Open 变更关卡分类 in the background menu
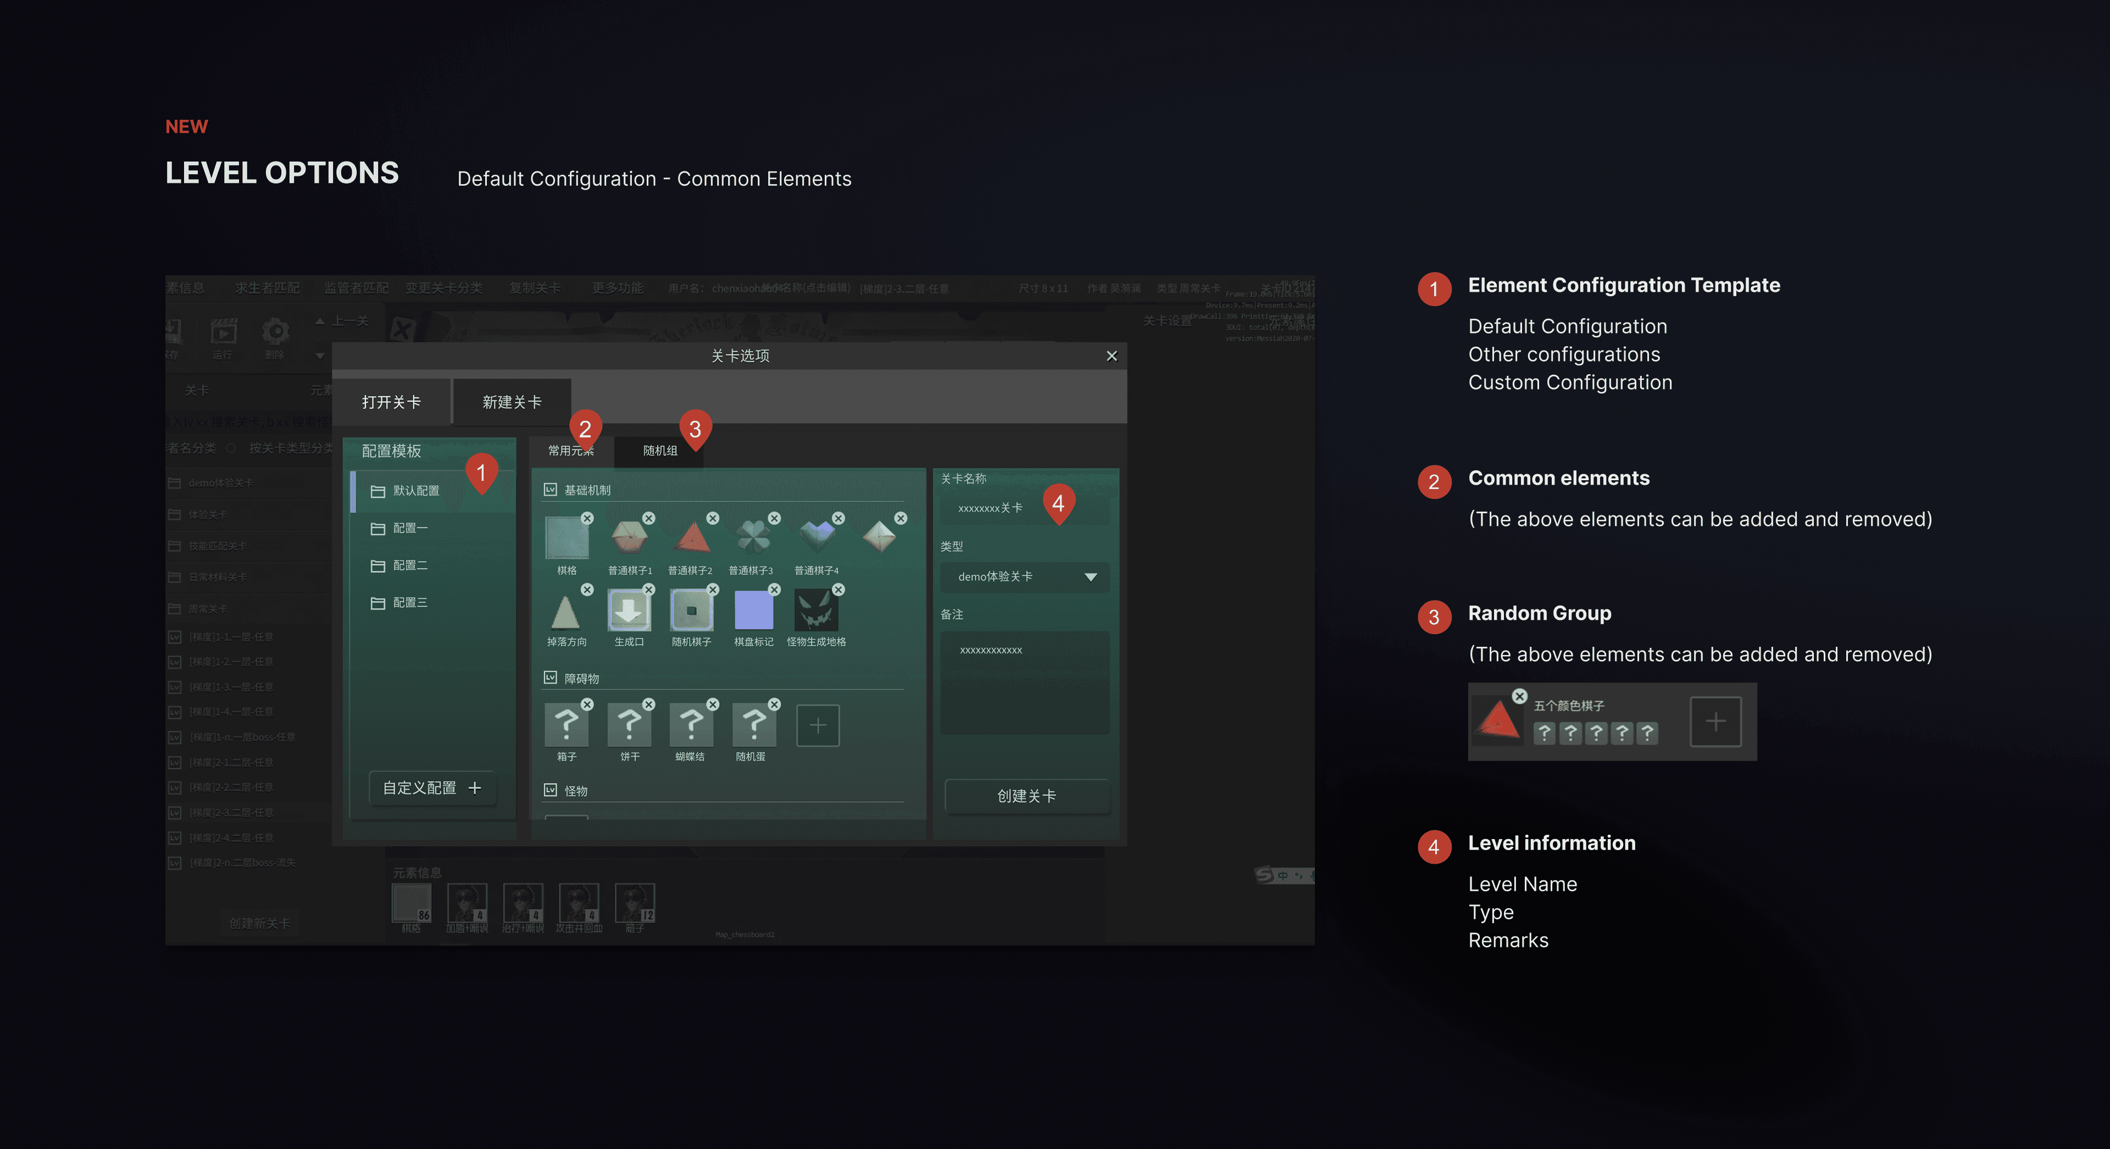Viewport: 2110px width, 1149px height. (x=444, y=288)
